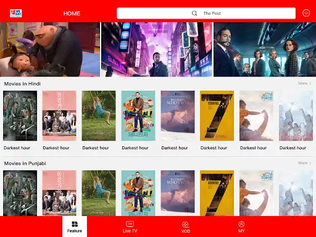Click the Movies in Hindi heading
This screenshot has width=316, height=237.
point(22,84)
